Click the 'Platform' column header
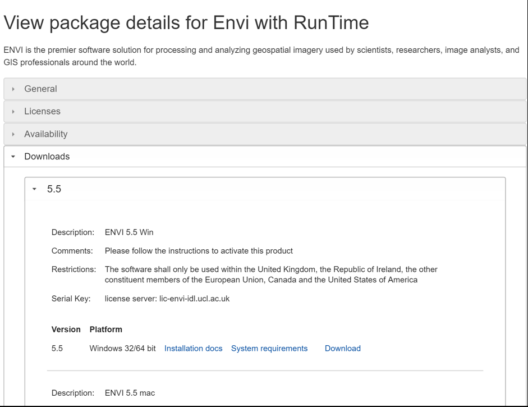This screenshot has width=528, height=407. (105, 330)
